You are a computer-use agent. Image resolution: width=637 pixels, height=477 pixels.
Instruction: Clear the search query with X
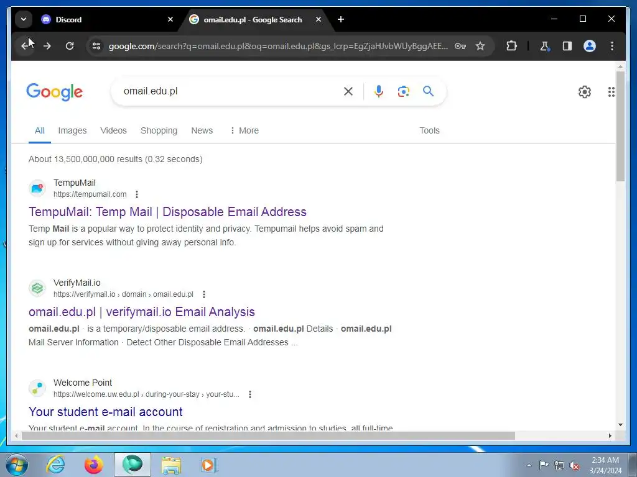[348, 91]
